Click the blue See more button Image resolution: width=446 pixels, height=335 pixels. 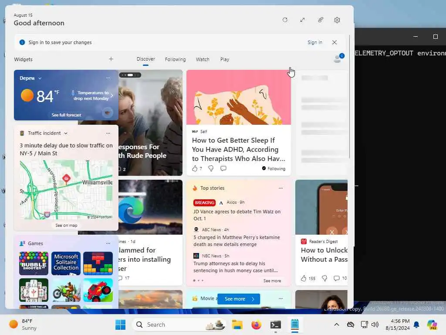[x=238, y=299]
